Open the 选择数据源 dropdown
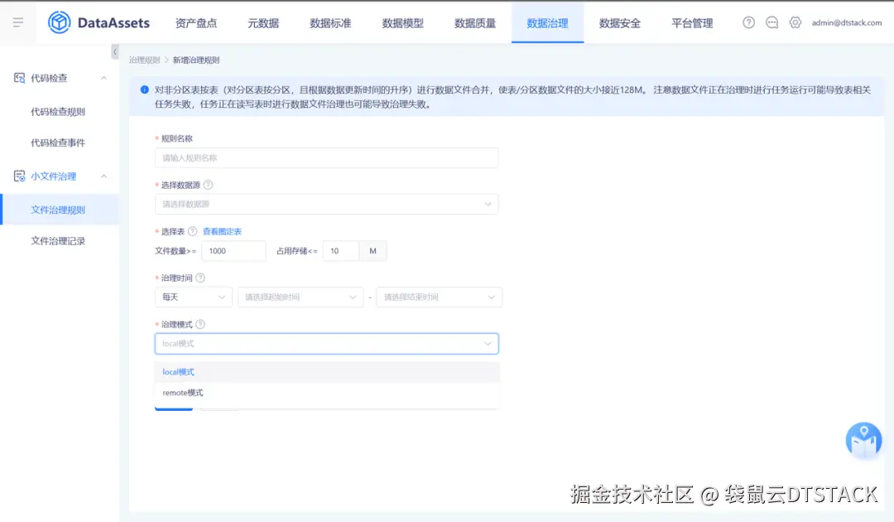 (327, 204)
